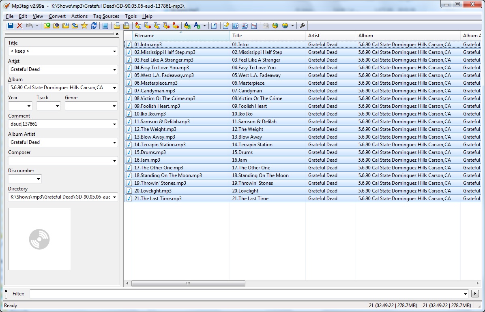Click title cell 18.Standing On The Moon
The image size is (485, 312).
(x=260, y=175)
